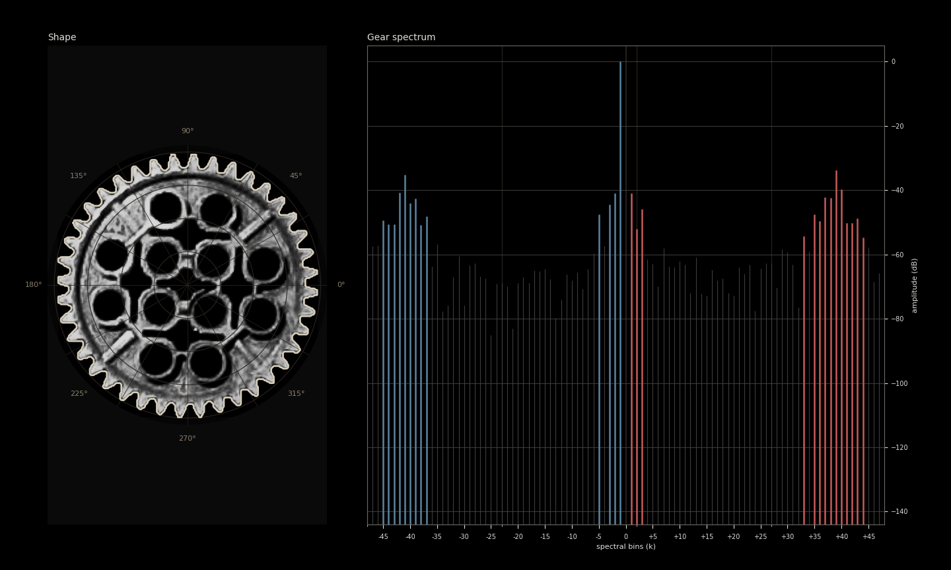Select the 135° polar angle label

(79, 176)
